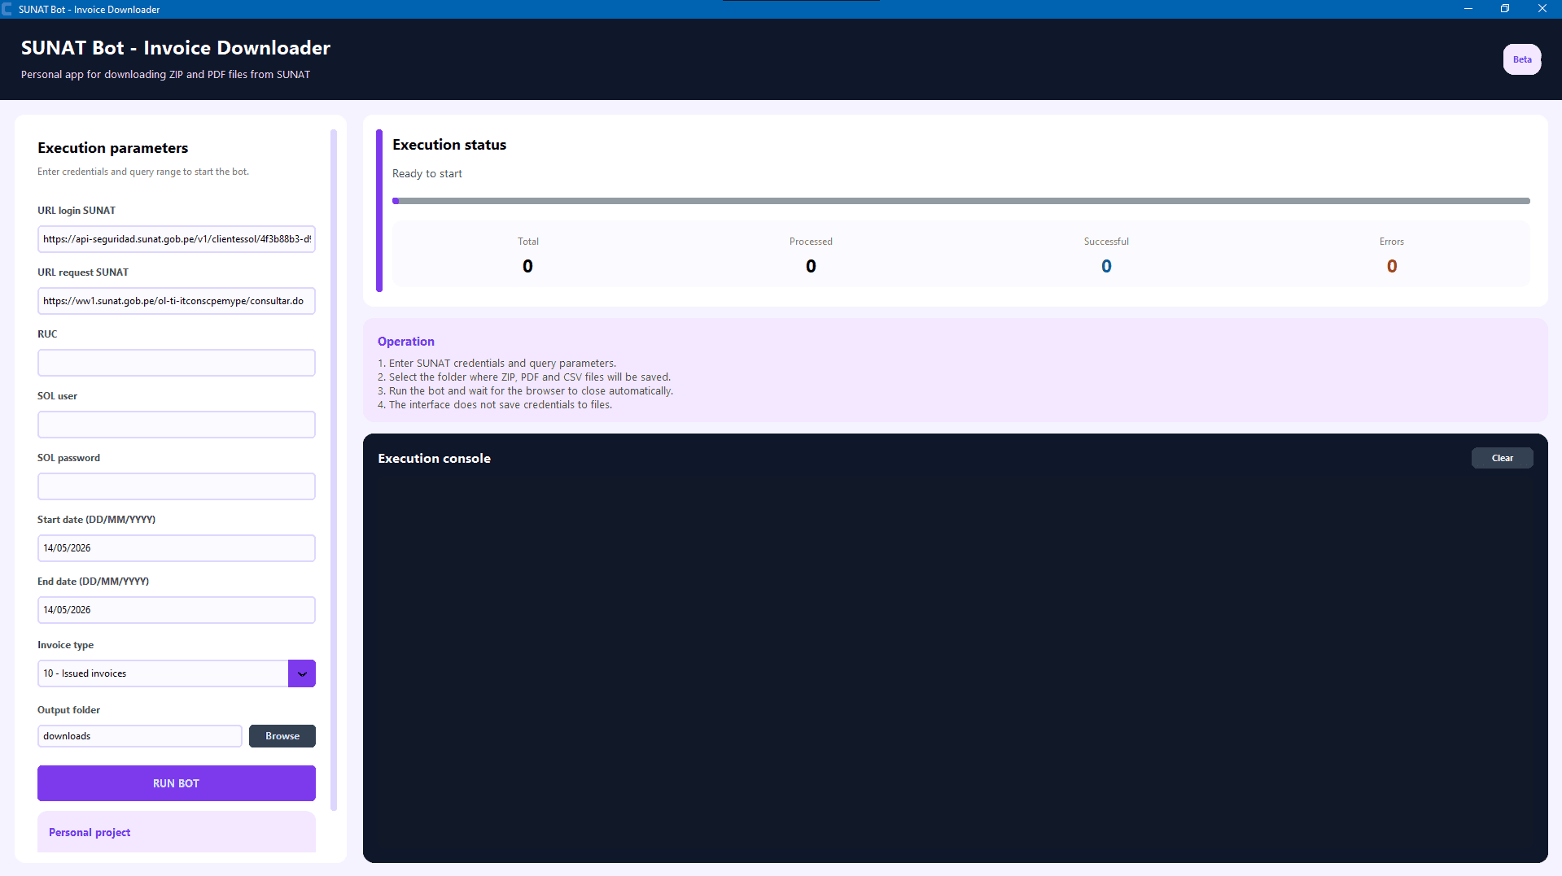Screen dimensions: 1562x876
Task: Restore down the SUNAT Bot window
Action: point(1504,9)
